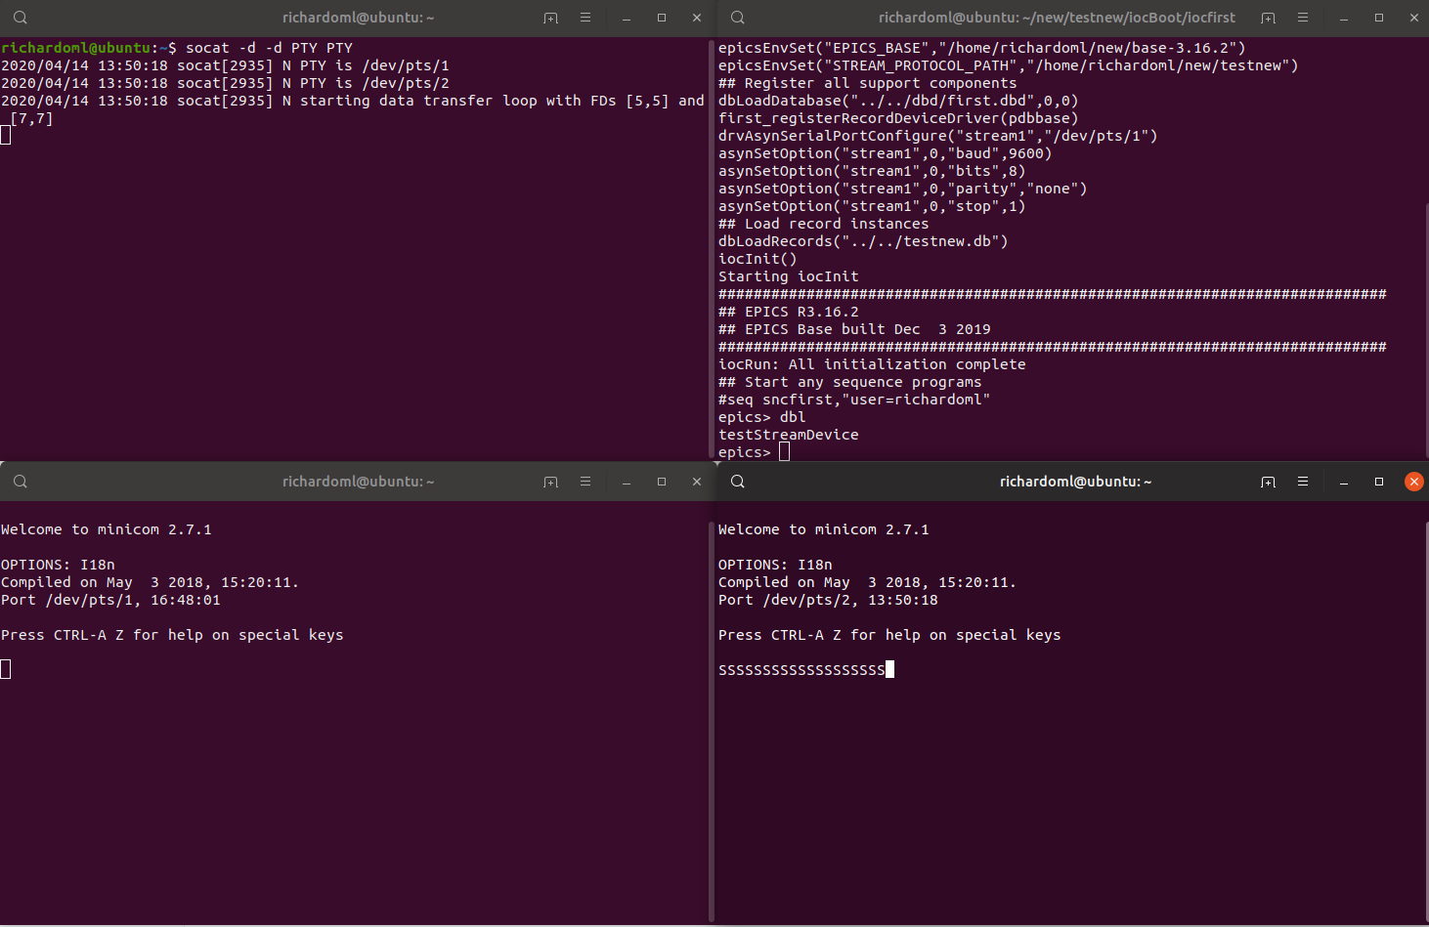Add a new tab in the /dev/pts/2 minicom window
Image resolution: width=1429 pixels, height=927 pixels.
coord(1268,482)
